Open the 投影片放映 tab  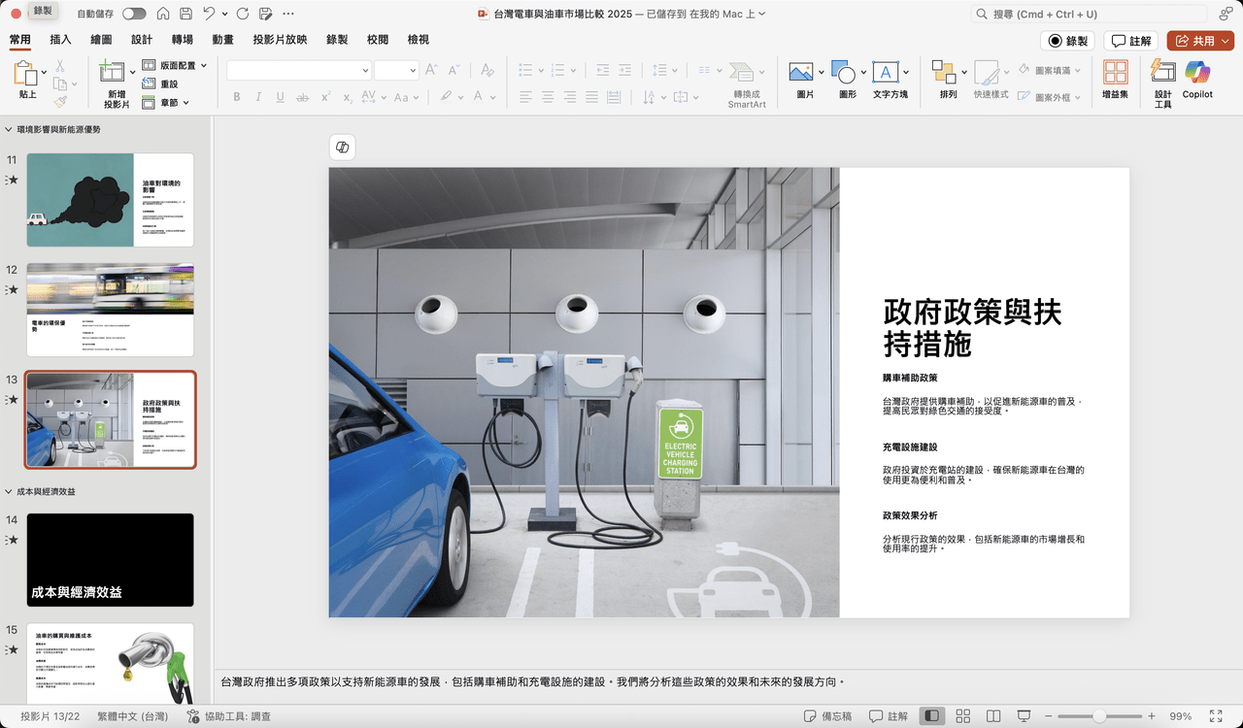[x=280, y=40]
